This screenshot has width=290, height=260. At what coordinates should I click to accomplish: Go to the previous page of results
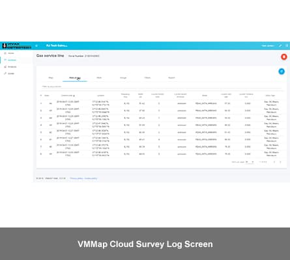274,162
